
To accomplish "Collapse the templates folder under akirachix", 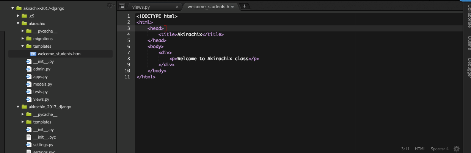I will coord(23,46).
